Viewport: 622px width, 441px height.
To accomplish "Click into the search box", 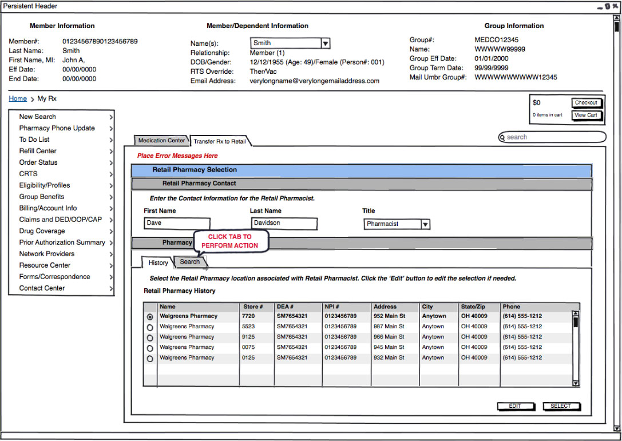I will 552,137.
